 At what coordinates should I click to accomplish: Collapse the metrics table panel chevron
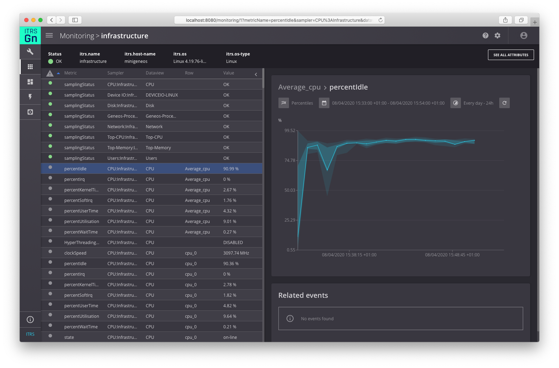coord(256,74)
